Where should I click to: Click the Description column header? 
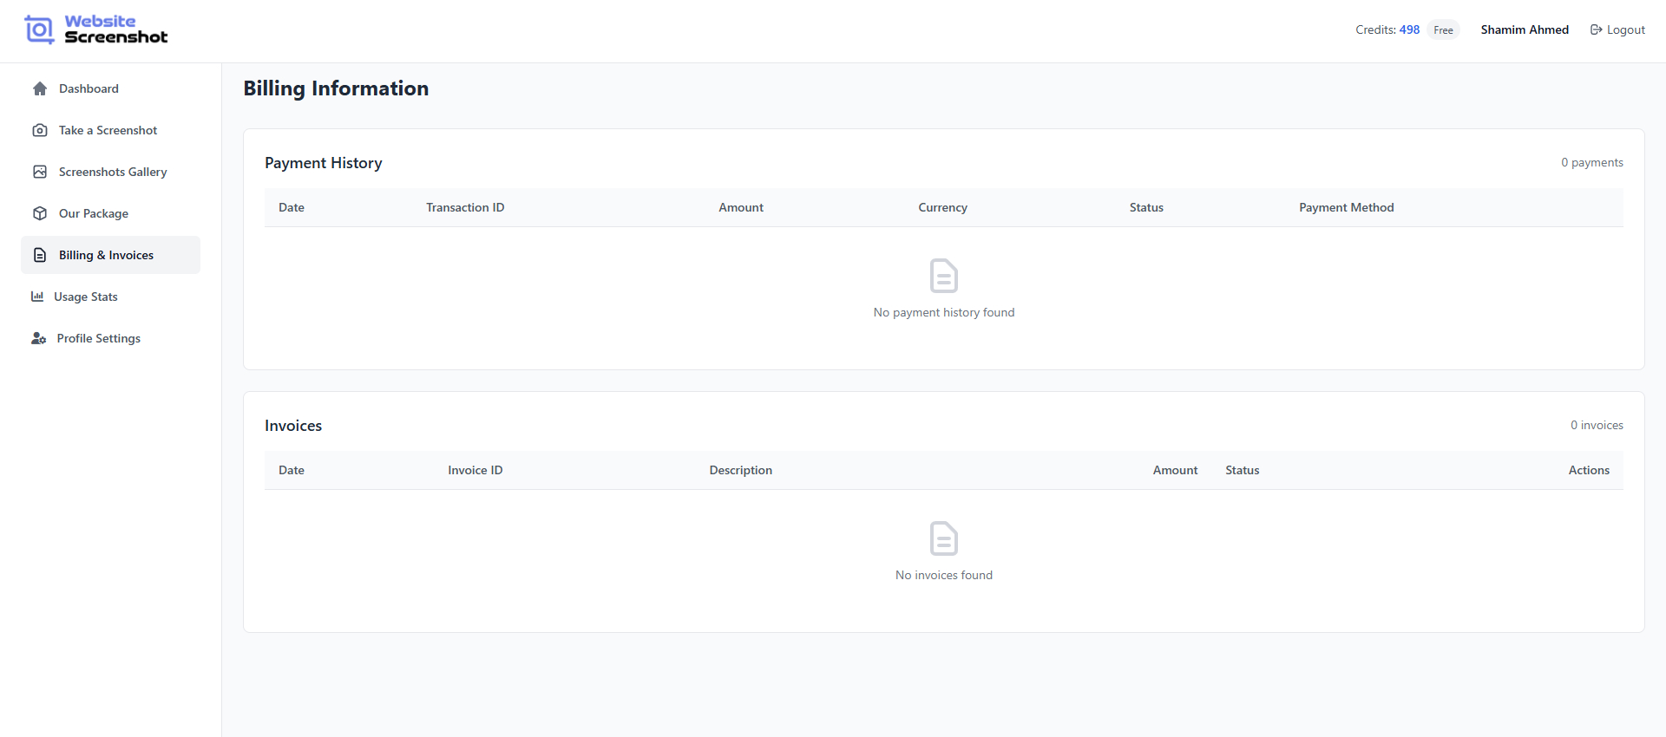click(741, 470)
